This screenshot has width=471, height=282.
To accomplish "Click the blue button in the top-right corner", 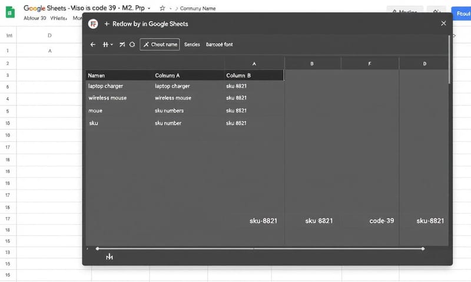I will coord(461,13).
